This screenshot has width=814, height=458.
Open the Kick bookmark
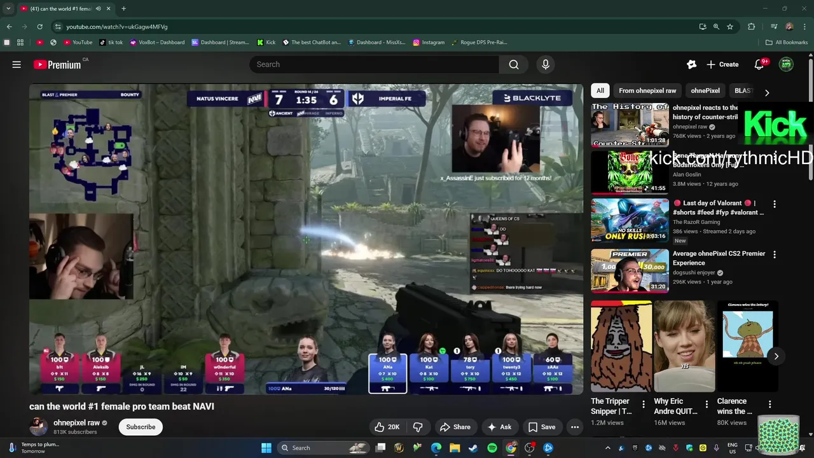point(266,43)
